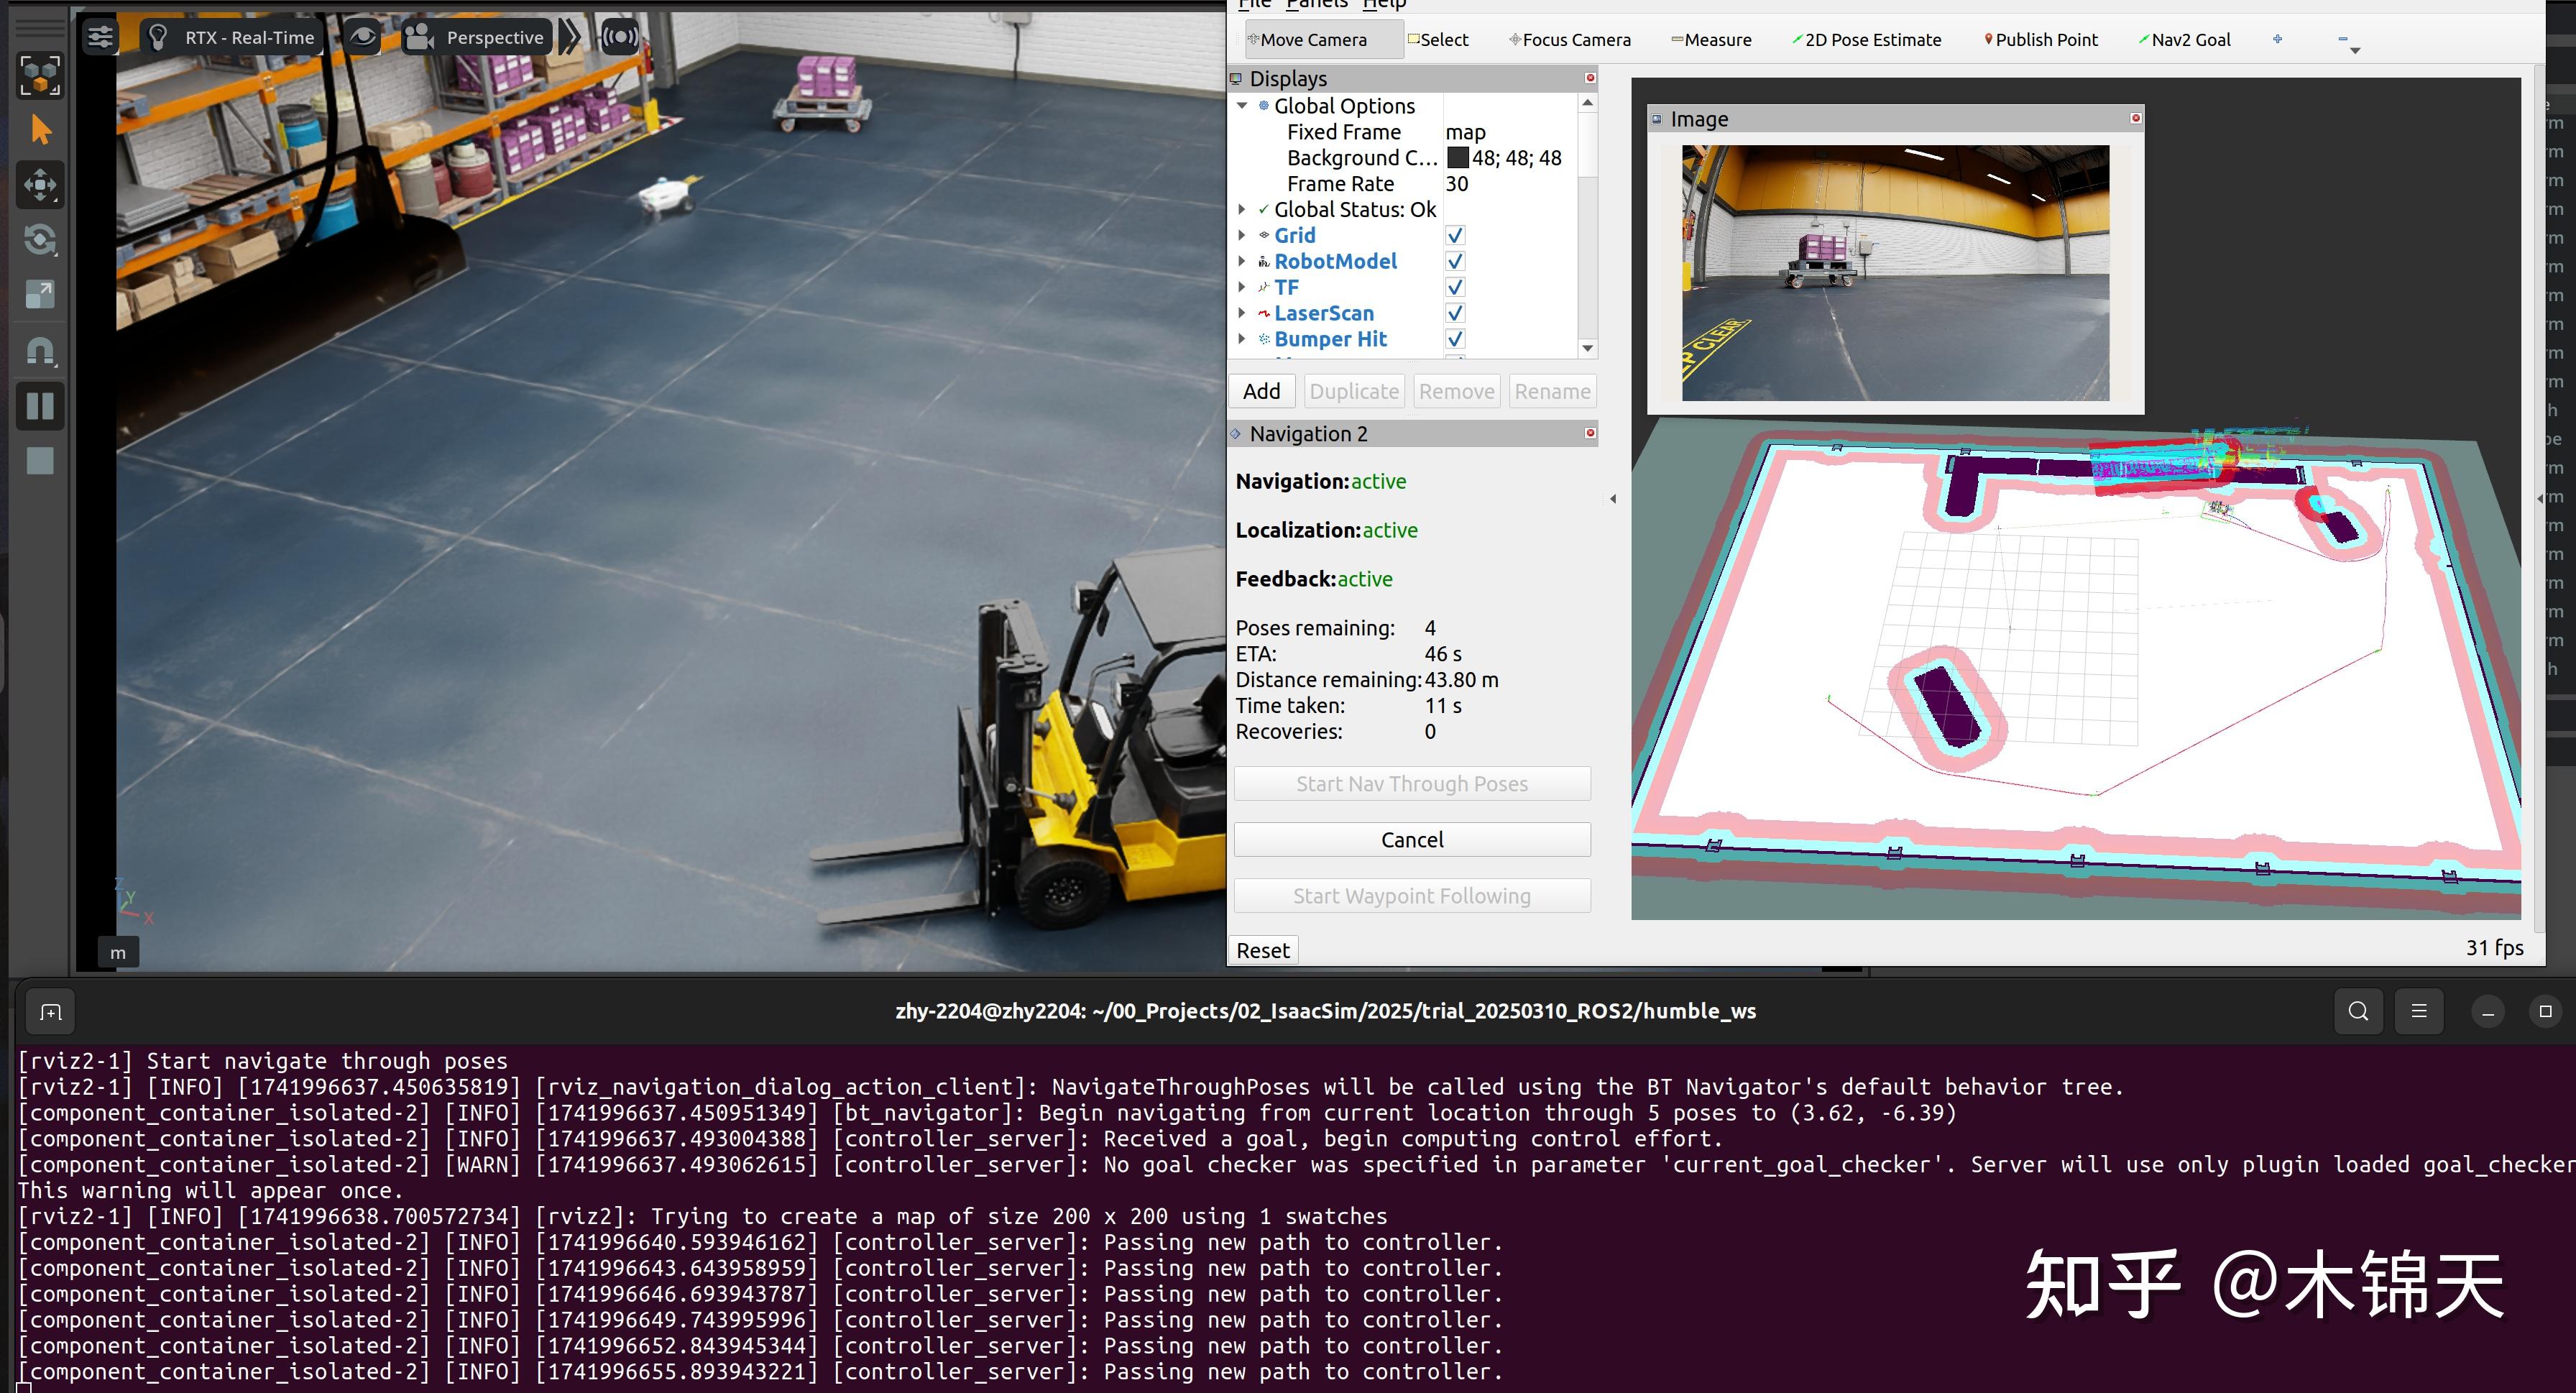The image size is (2576, 1393).
Task: Select the arrow selection tool
Action: (x=41, y=130)
